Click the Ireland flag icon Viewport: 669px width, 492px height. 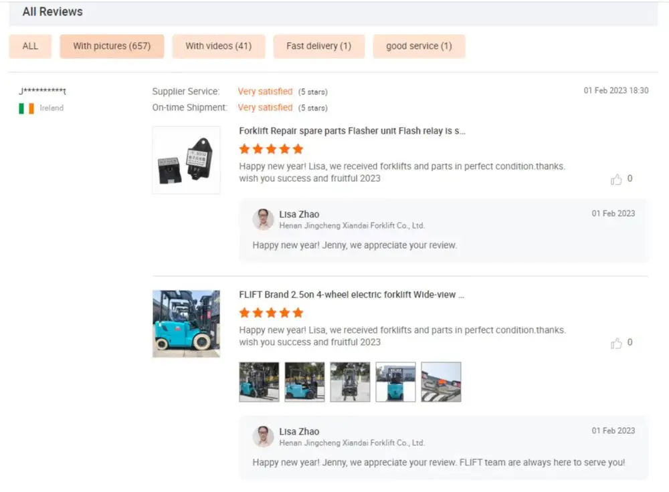tap(27, 108)
